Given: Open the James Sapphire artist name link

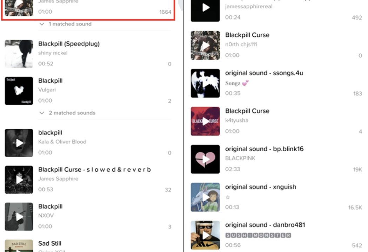Looking at the screenshot, I should [58, 179].
